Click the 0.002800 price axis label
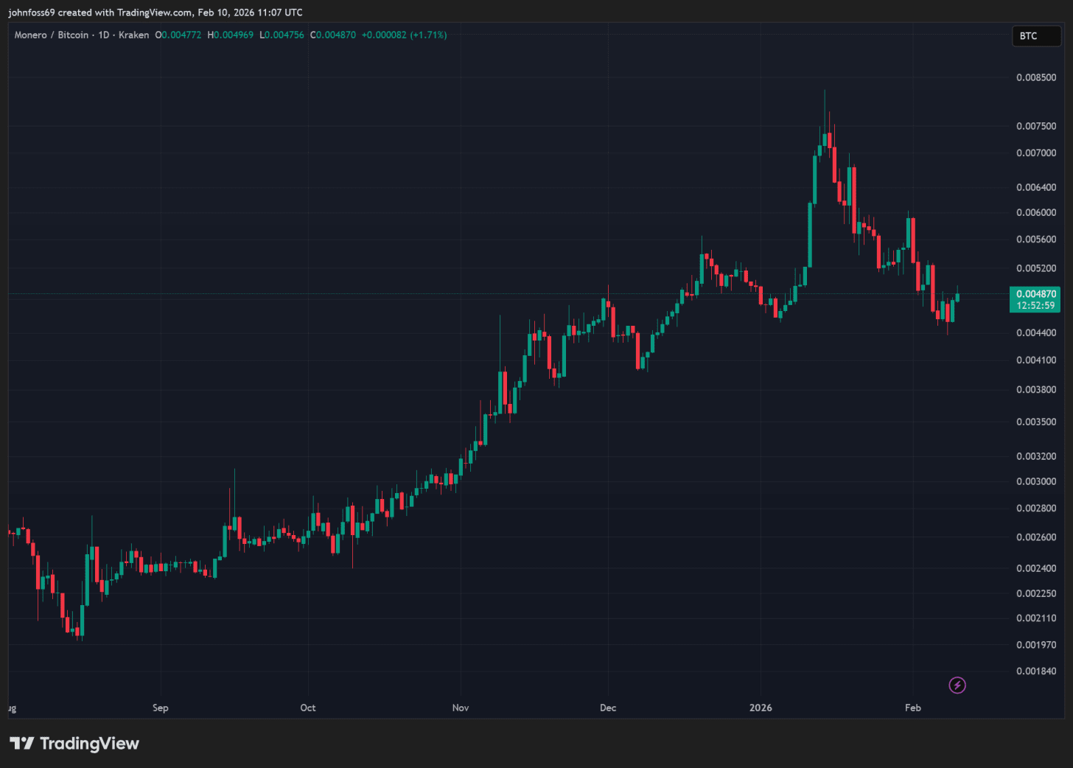1073x768 pixels. pyautogui.click(x=1036, y=508)
